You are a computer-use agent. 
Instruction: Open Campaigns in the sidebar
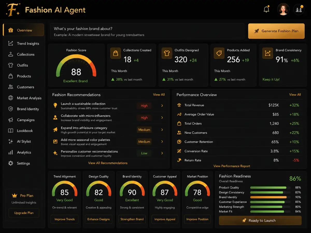point(24,120)
